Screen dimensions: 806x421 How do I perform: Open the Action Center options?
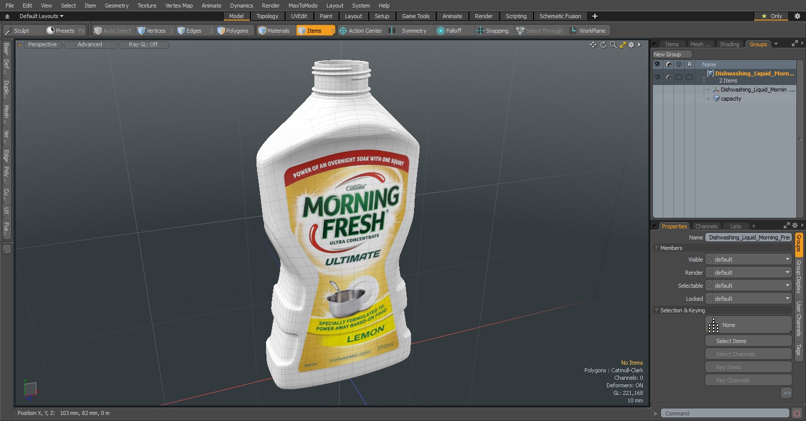pos(361,31)
